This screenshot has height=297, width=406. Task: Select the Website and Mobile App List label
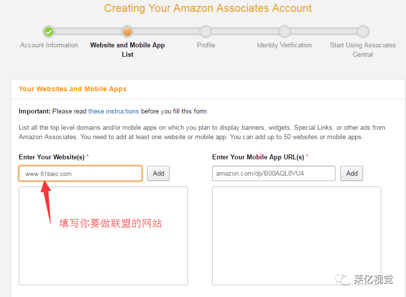coord(127,50)
